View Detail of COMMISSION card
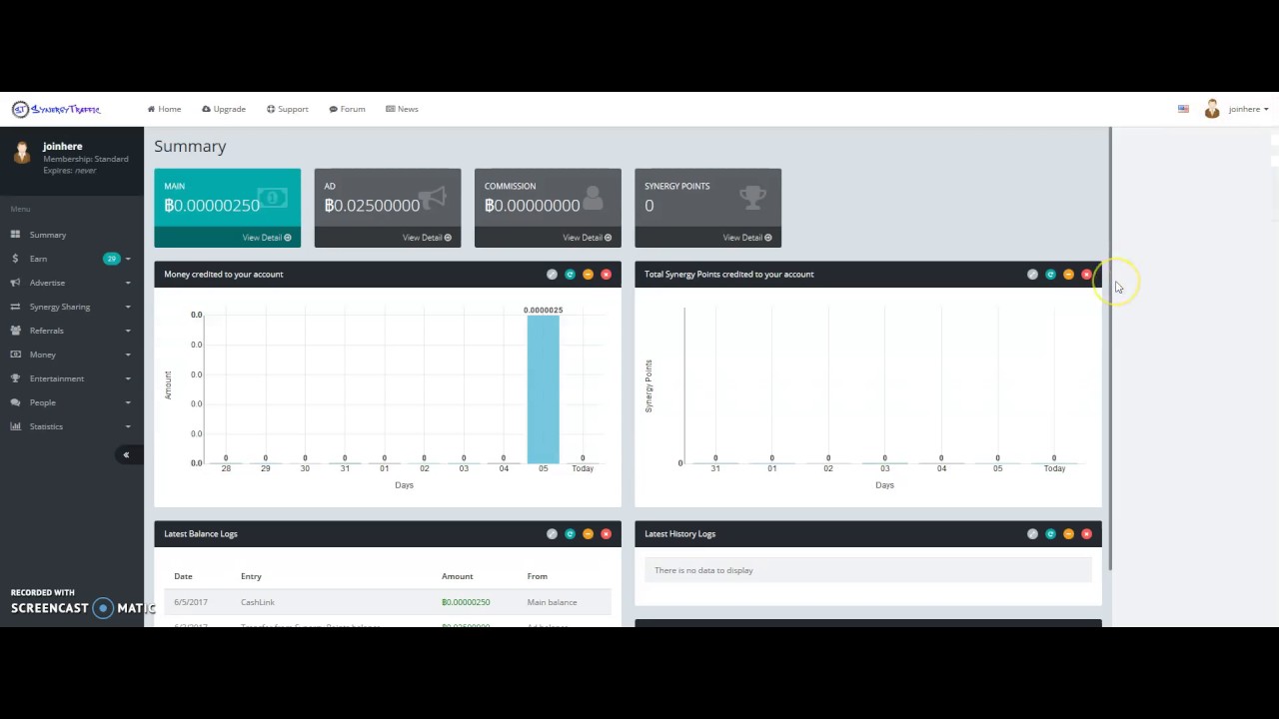 coord(587,238)
